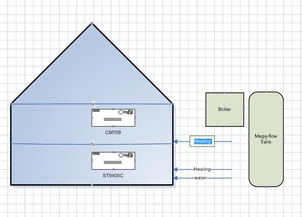This screenshot has height=217, width=303.
Task: Click right-side connection point of Mega-flow Tank
Action: coord(283,139)
